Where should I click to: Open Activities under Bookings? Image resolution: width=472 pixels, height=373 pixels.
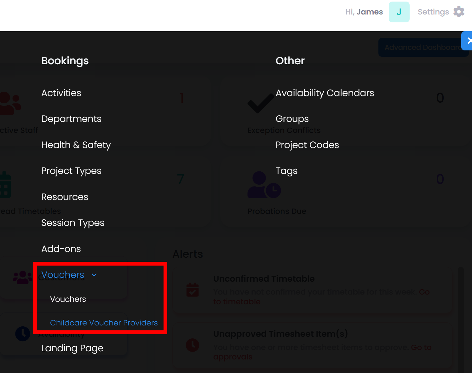click(x=61, y=93)
